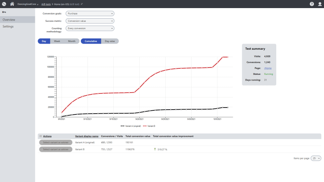Open the help question mark icon
Screen dimensions: 324x182
(x=311, y=4)
